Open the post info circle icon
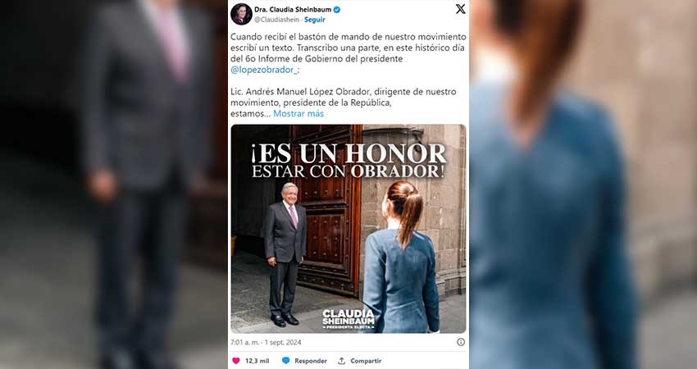Screen dimensions: 697x369 tap(461, 342)
